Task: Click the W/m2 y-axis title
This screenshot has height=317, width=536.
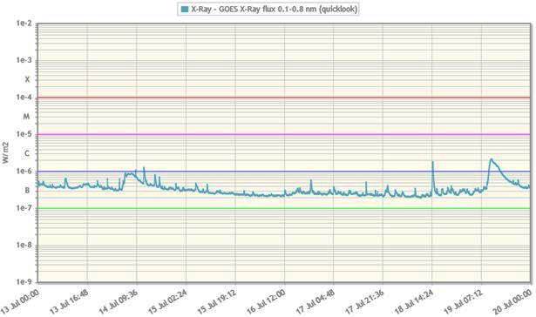Action: coord(5,152)
